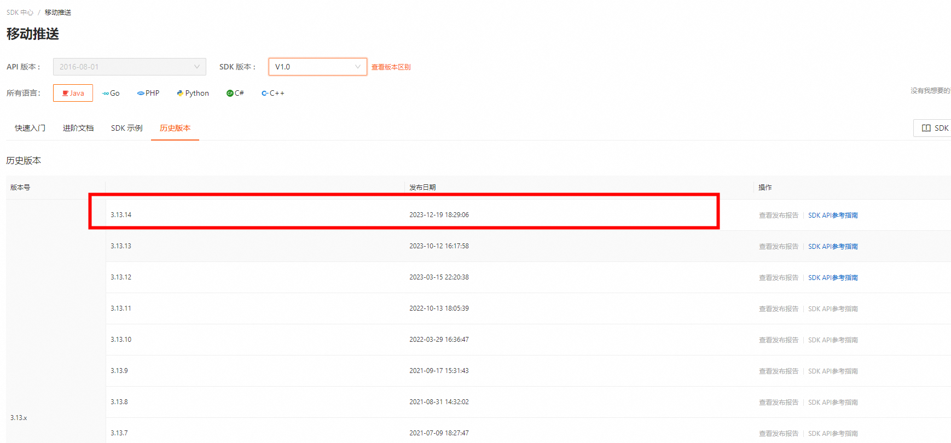Image resolution: width=951 pixels, height=443 pixels.
Task: Click the 操作 column header
Action: [x=765, y=188]
